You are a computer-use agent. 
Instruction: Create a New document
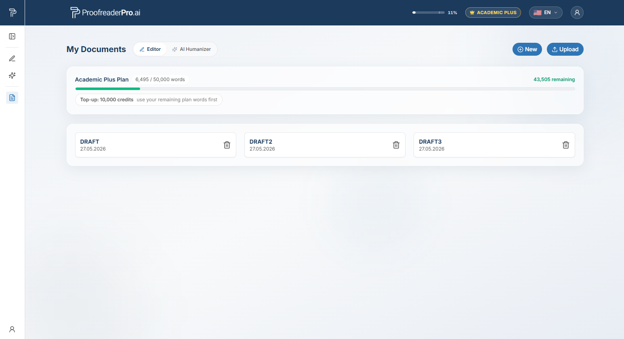tap(527, 49)
